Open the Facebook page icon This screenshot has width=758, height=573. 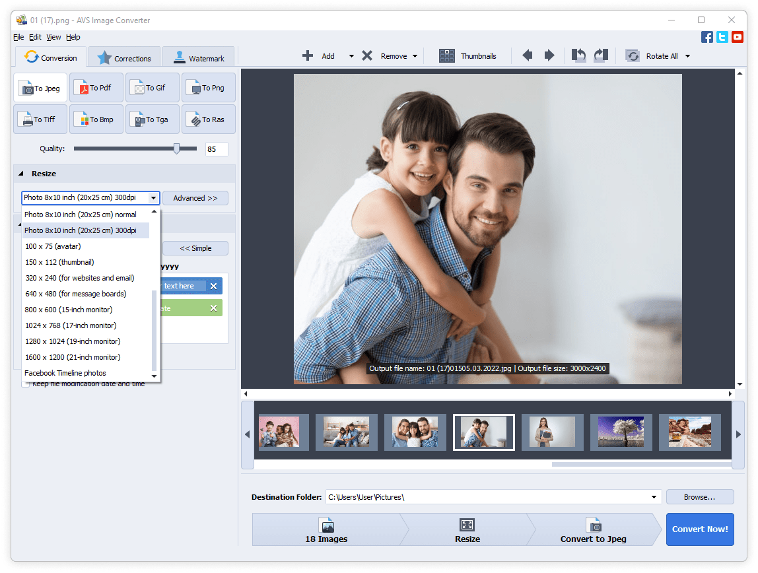click(706, 37)
